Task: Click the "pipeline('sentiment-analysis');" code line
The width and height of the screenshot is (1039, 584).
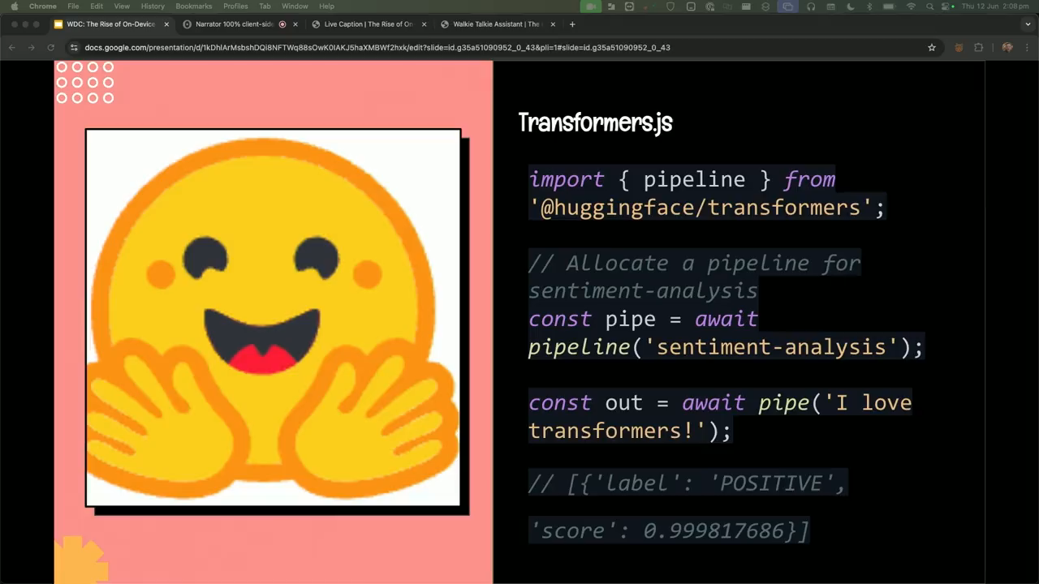Action: [x=726, y=347]
